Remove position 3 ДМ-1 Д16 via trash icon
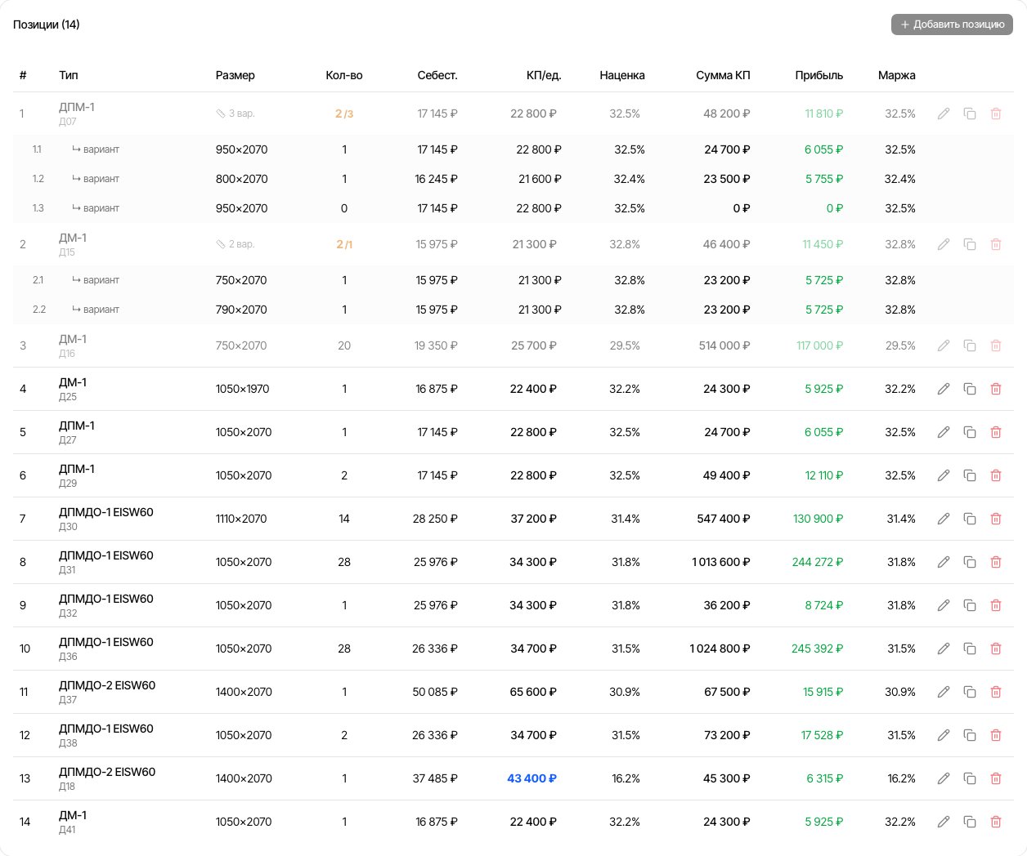The width and height of the screenshot is (1027, 856). coord(996,346)
